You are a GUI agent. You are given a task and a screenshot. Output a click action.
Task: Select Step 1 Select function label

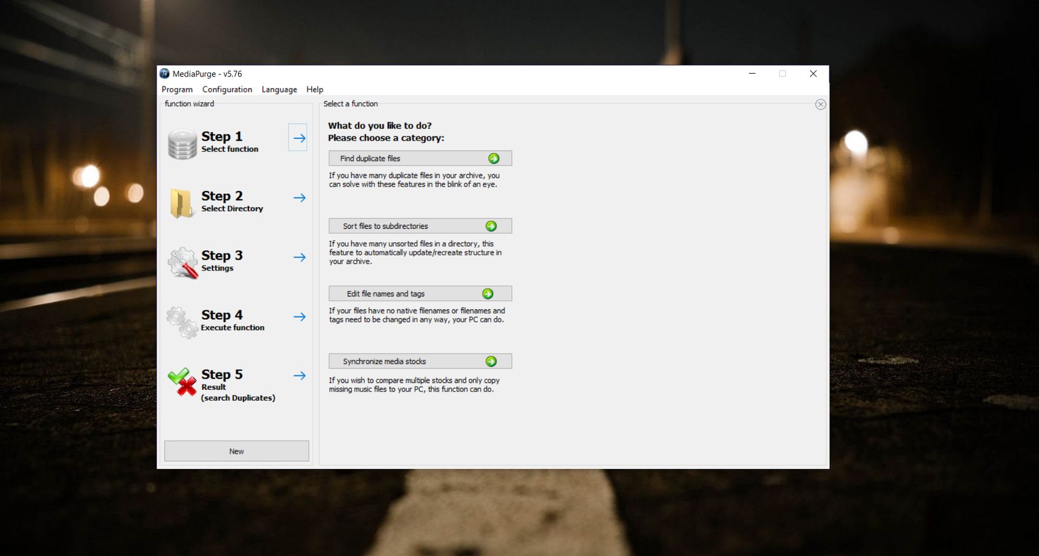click(230, 142)
